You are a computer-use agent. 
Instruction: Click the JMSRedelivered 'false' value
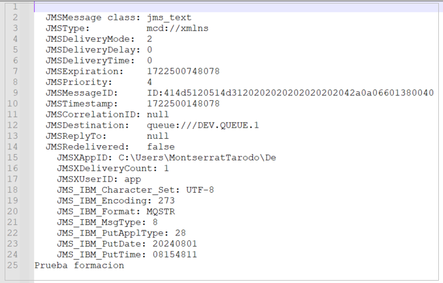point(161,146)
